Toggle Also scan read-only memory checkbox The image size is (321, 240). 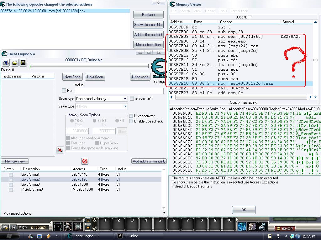68,138
